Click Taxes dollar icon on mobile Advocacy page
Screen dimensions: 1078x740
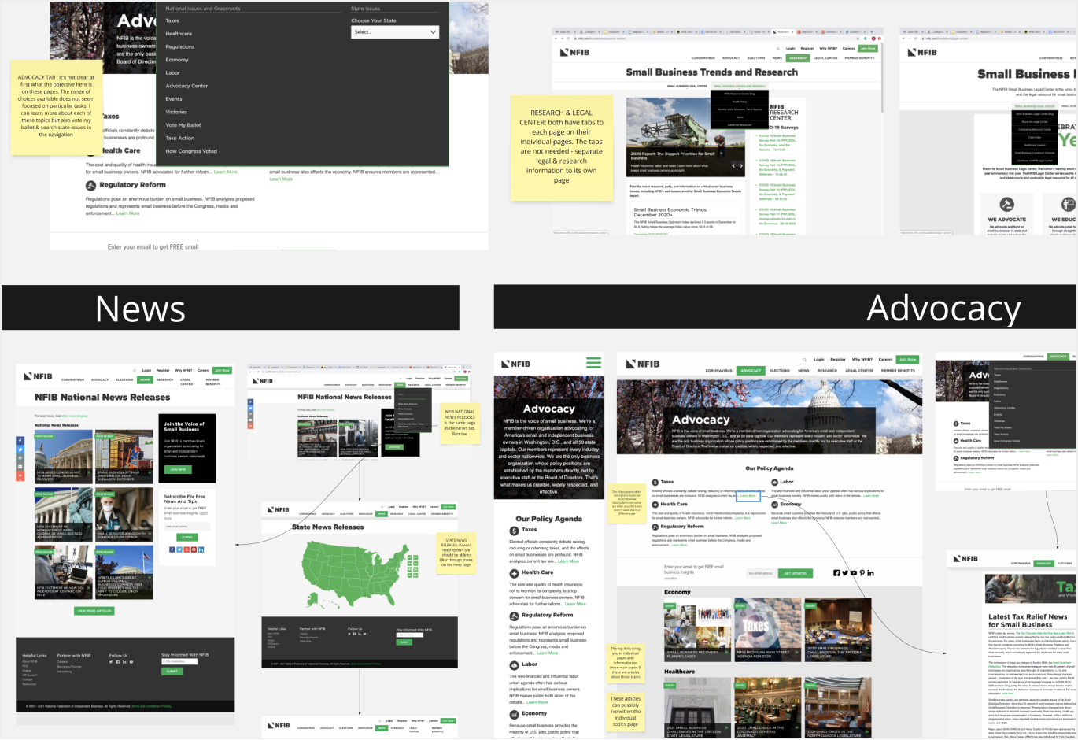513,531
